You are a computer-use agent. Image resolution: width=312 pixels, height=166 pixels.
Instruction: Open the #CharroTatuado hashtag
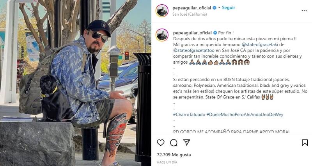pyautogui.click(x=189, y=114)
